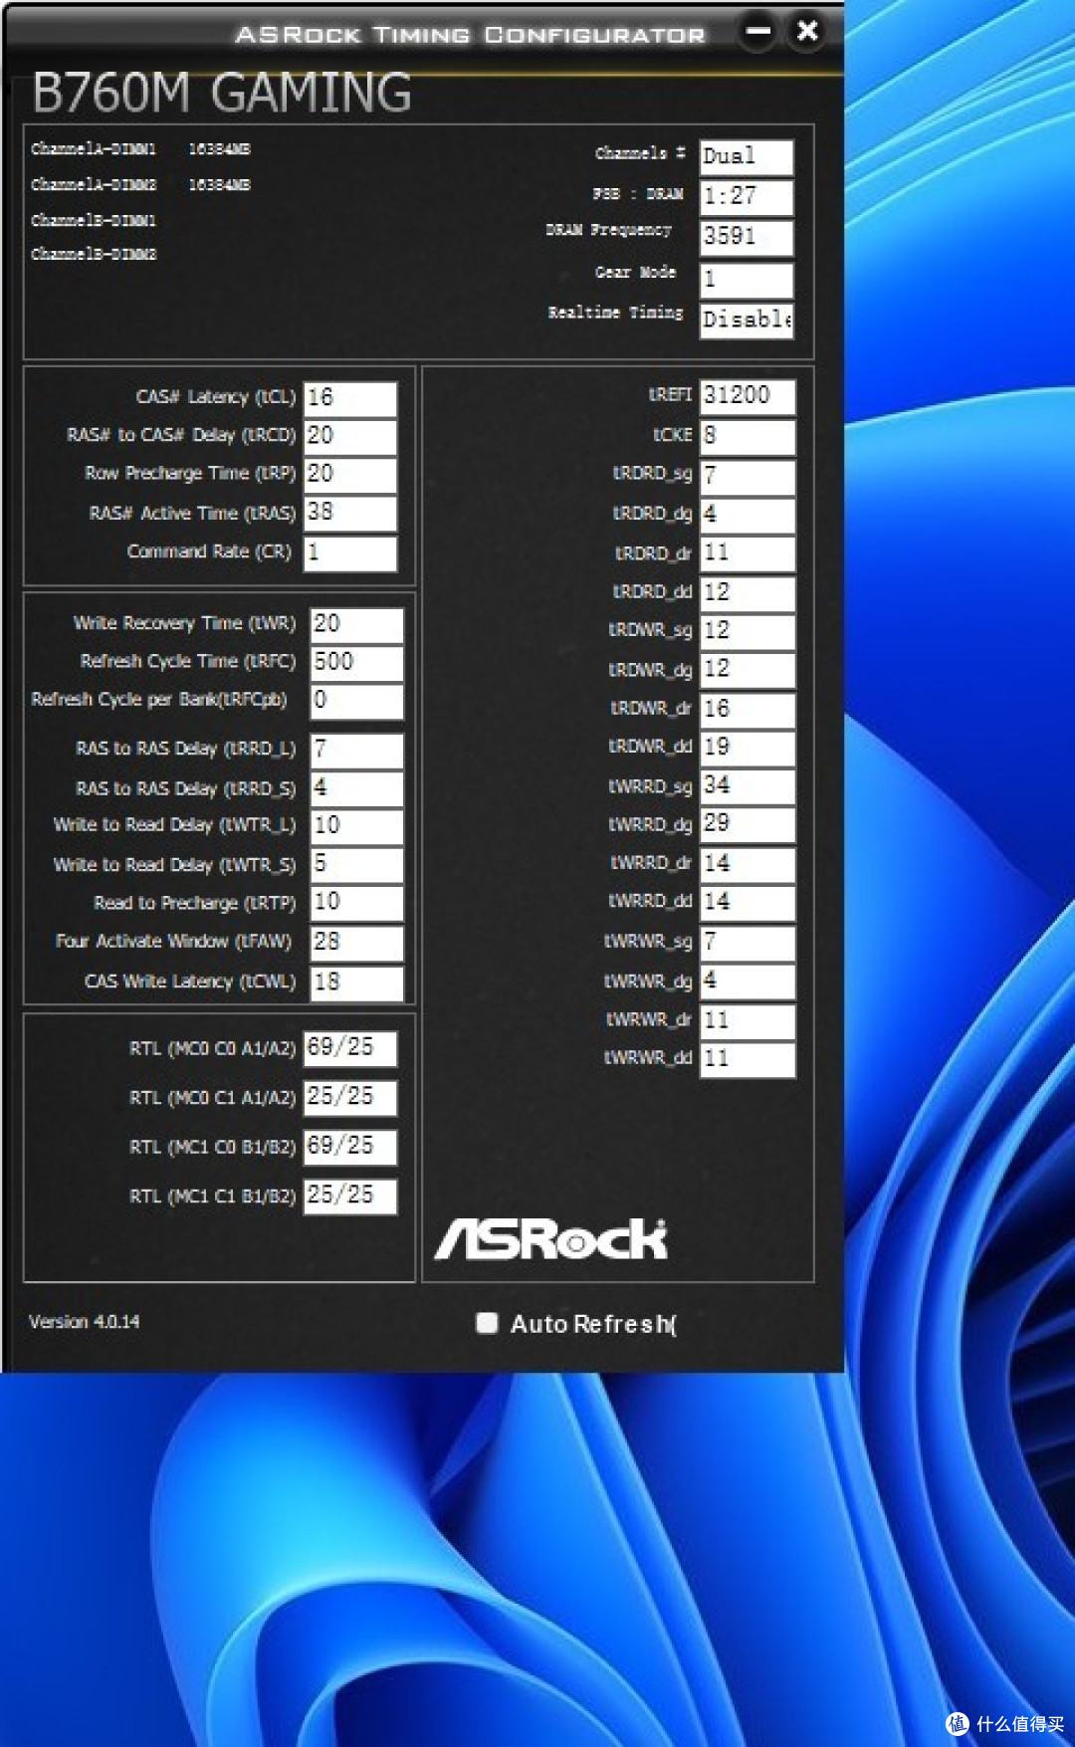Click the Channels # Dual field
Viewport: 1075px width, 1747px height.
(747, 157)
